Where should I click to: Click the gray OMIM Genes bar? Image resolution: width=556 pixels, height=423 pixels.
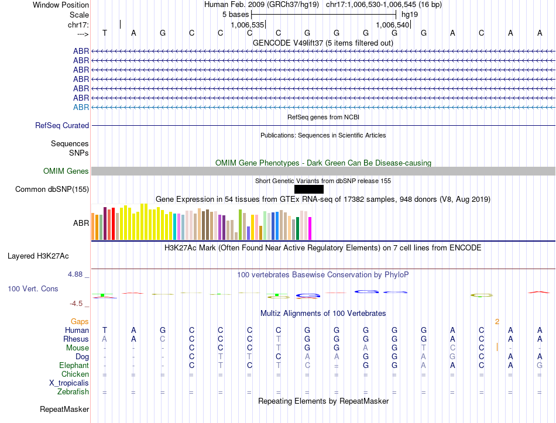323,171
